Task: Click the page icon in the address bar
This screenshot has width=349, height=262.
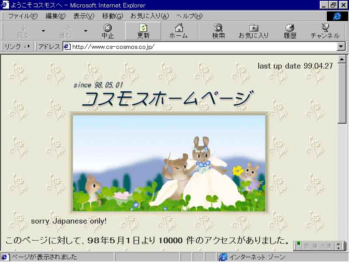Action: click(x=67, y=47)
